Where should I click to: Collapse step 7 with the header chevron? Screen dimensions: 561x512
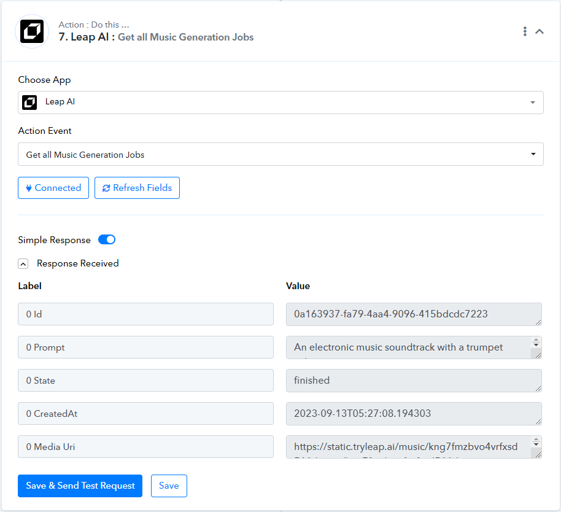(x=540, y=31)
